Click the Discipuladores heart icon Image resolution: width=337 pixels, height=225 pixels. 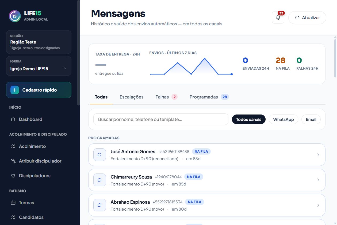point(13,176)
